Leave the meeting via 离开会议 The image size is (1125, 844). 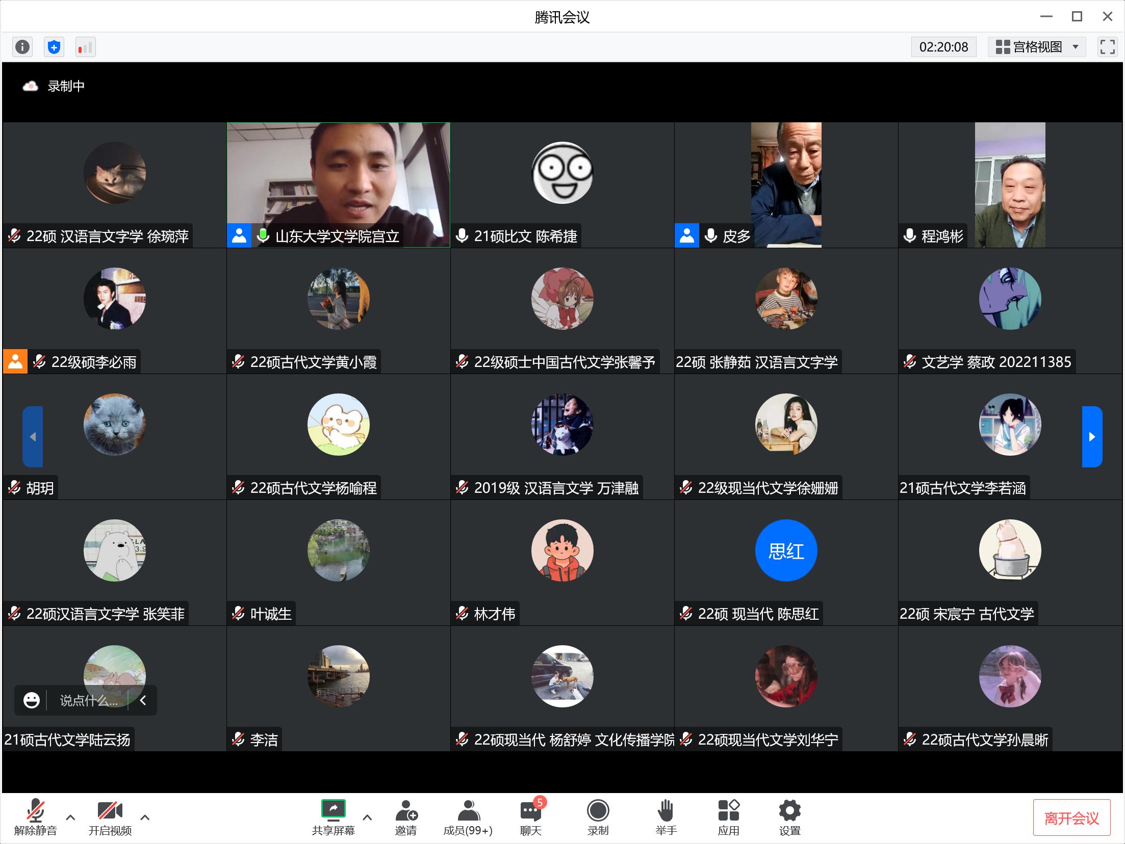click(x=1071, y=818)
